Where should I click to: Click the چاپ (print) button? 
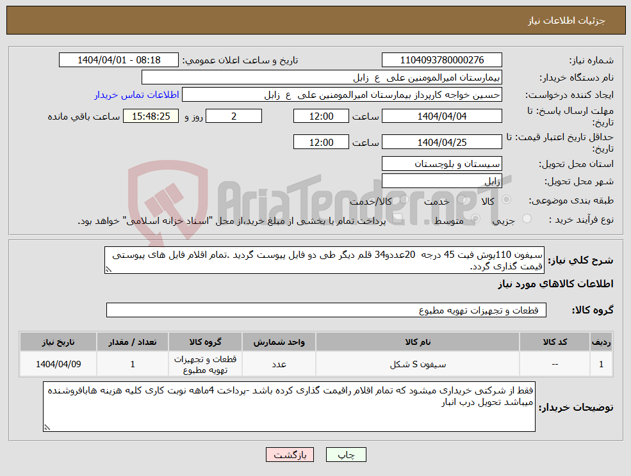pyautogui.click(x=346, y=455)
